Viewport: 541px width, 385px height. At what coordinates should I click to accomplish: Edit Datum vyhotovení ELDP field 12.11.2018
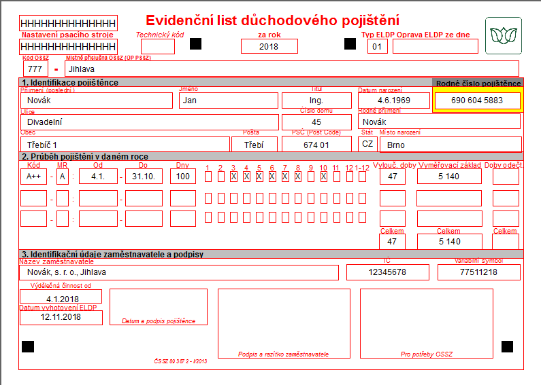[61, 318]
